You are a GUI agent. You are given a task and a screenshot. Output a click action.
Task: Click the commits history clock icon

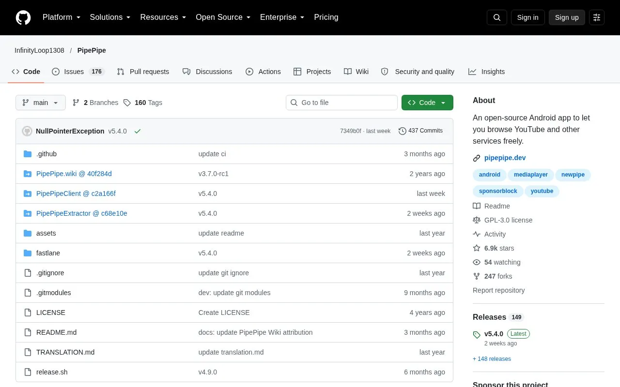pyautogui.click(x=403, y=131)
